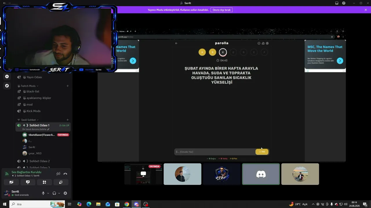Show hidden system tray icons
The width and height of the screenshot is (371, 208).
[x=313, y=204]
